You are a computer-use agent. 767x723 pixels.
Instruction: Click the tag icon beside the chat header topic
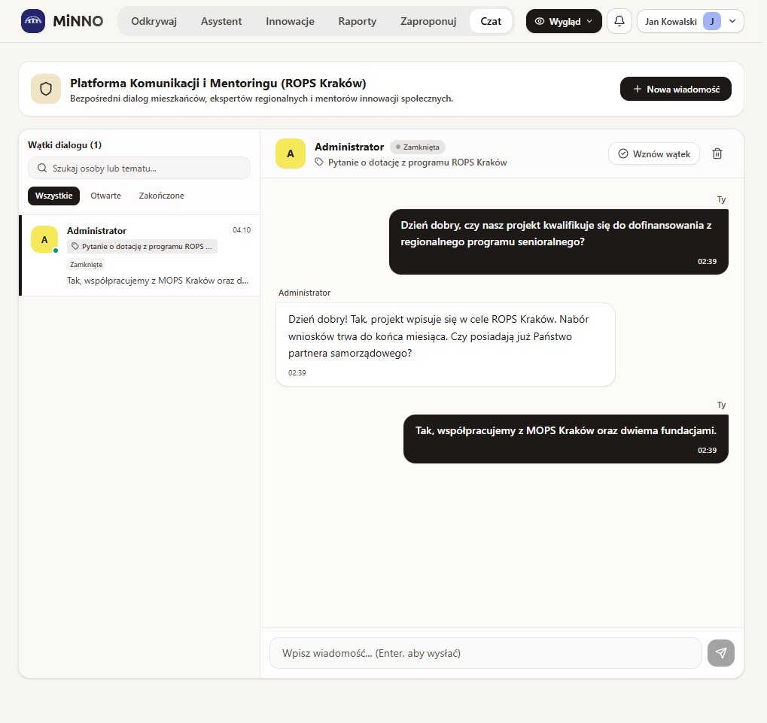point(319,163)
